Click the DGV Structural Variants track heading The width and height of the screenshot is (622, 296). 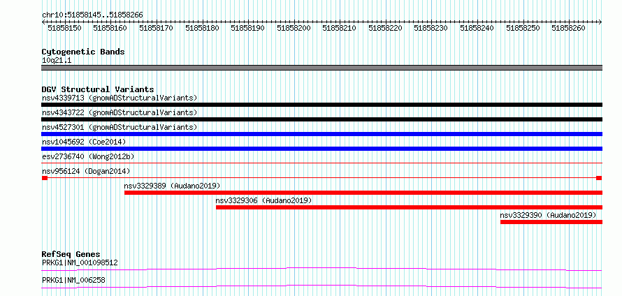tap(98, 89)
